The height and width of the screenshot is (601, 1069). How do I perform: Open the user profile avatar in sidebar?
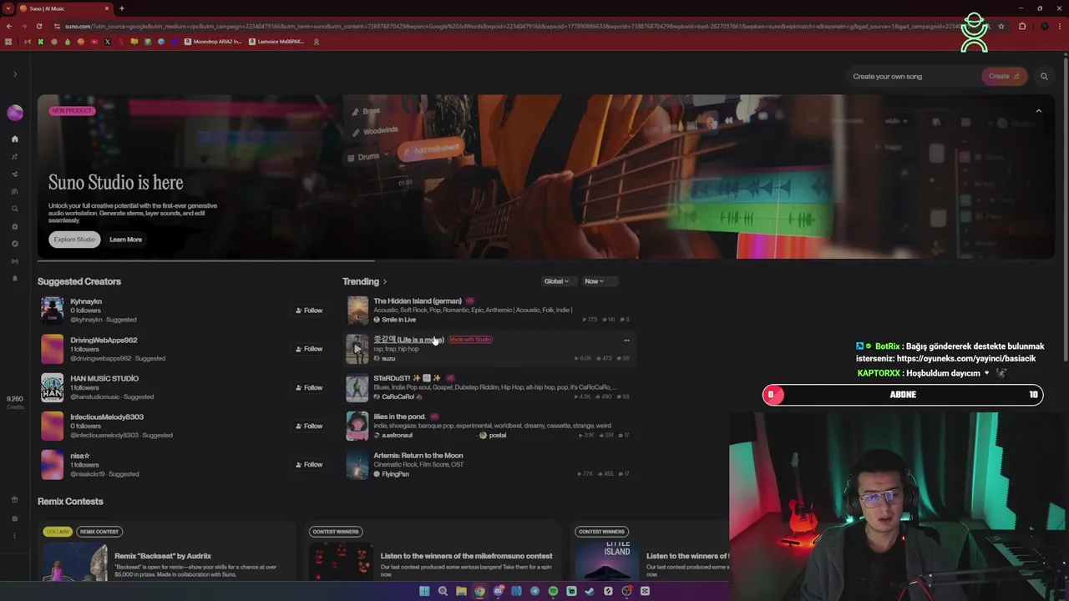(x=14, y=113)
